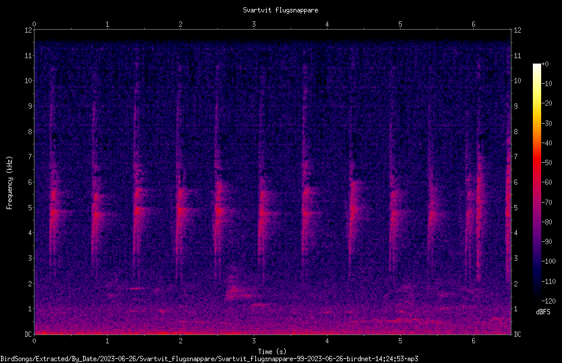Click the '-120' colorbar label

pyautogui.click(x=548, y=301)
